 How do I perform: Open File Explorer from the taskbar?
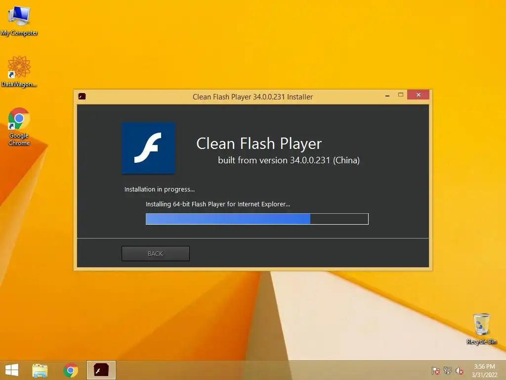(x=40, y=370)
